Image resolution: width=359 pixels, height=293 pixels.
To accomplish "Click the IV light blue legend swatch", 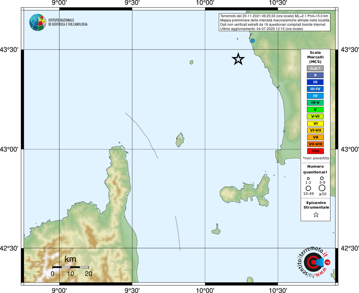I will click(315, 96).
